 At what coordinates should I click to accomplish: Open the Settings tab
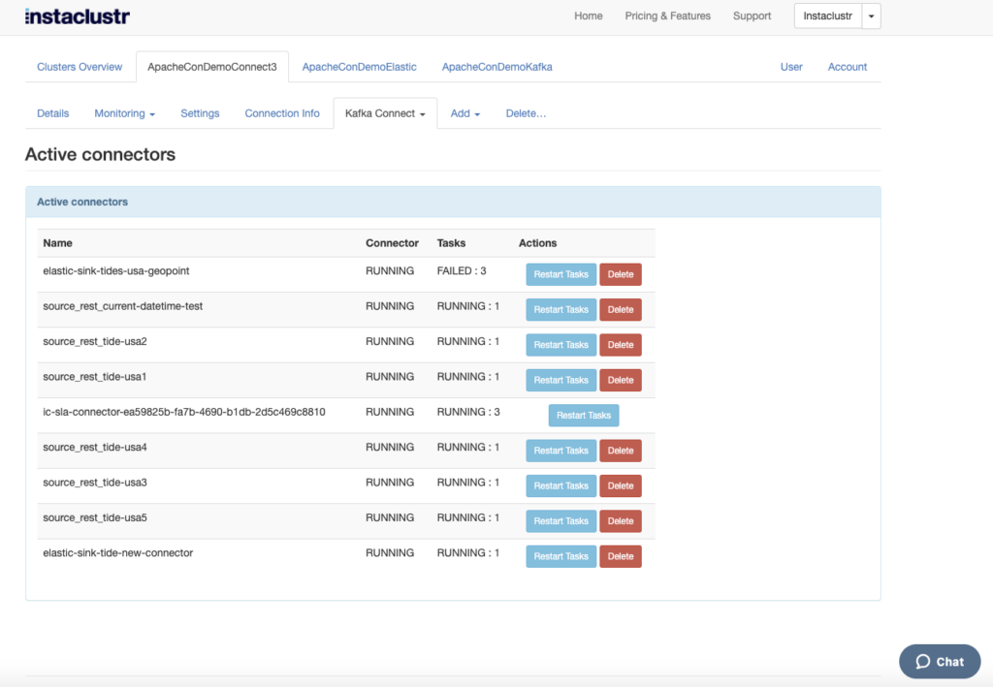tap(200, 113)
